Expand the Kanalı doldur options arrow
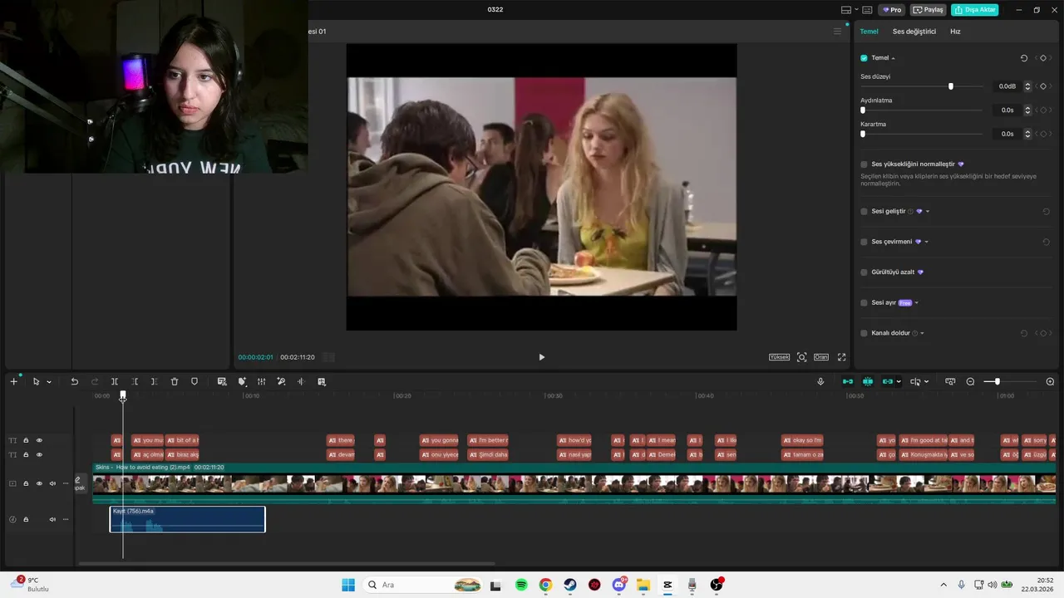Viewport: 1064px width, 598px height. pyautogui.click(x=923, y=333)
